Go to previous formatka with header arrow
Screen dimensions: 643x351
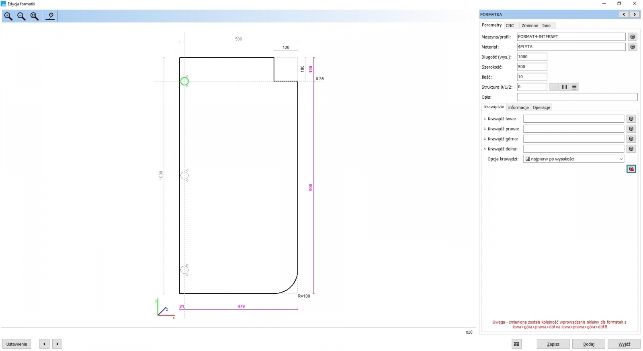(x=624, y=14)
